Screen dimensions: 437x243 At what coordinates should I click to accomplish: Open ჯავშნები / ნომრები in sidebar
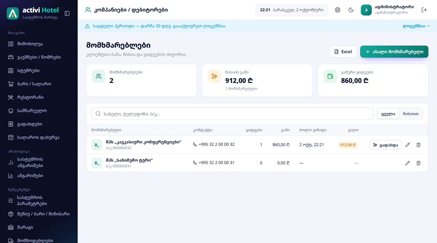point(39,57)
